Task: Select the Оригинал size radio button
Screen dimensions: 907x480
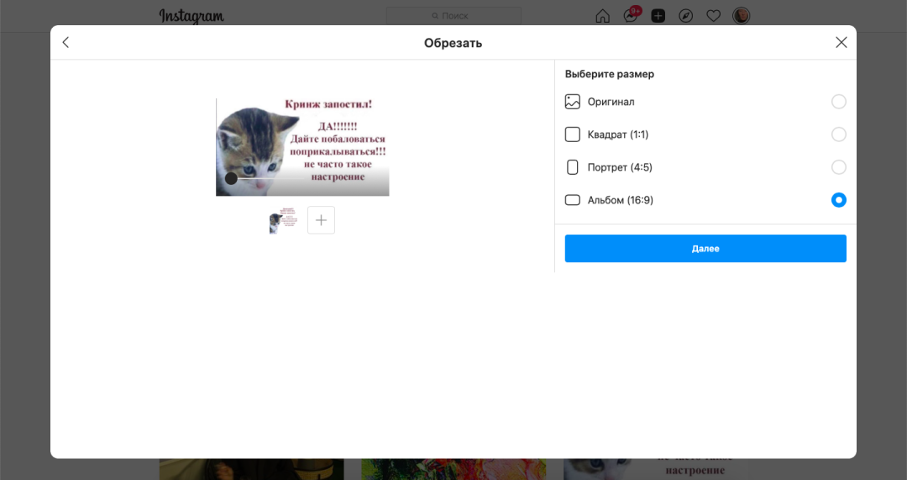Action: click(838, 102)
